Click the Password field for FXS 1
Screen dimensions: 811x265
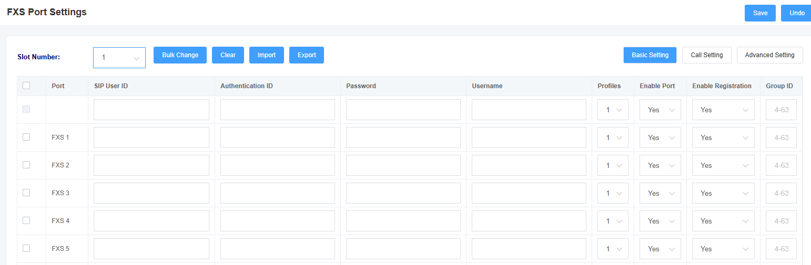pos(403,137)
